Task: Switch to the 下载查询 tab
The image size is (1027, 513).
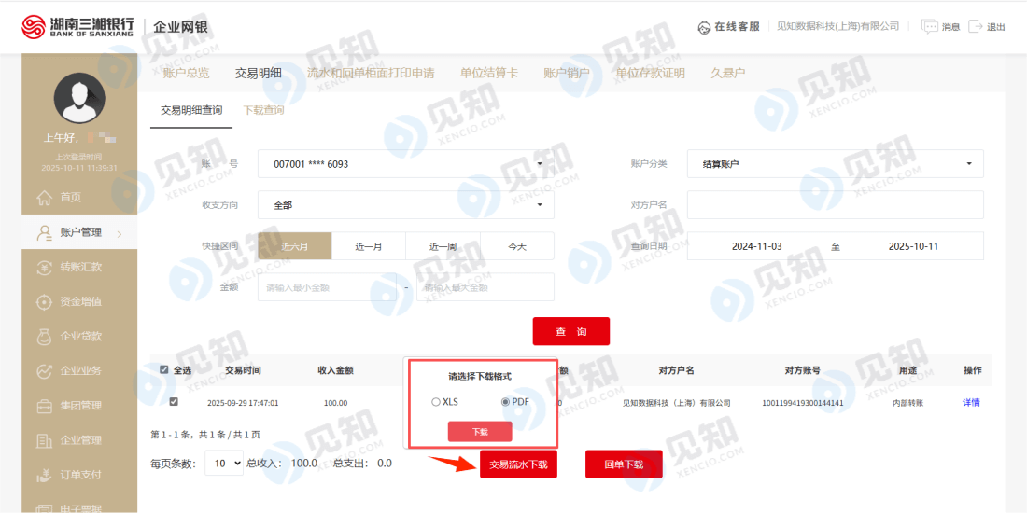Action: (x=263, y=110)
